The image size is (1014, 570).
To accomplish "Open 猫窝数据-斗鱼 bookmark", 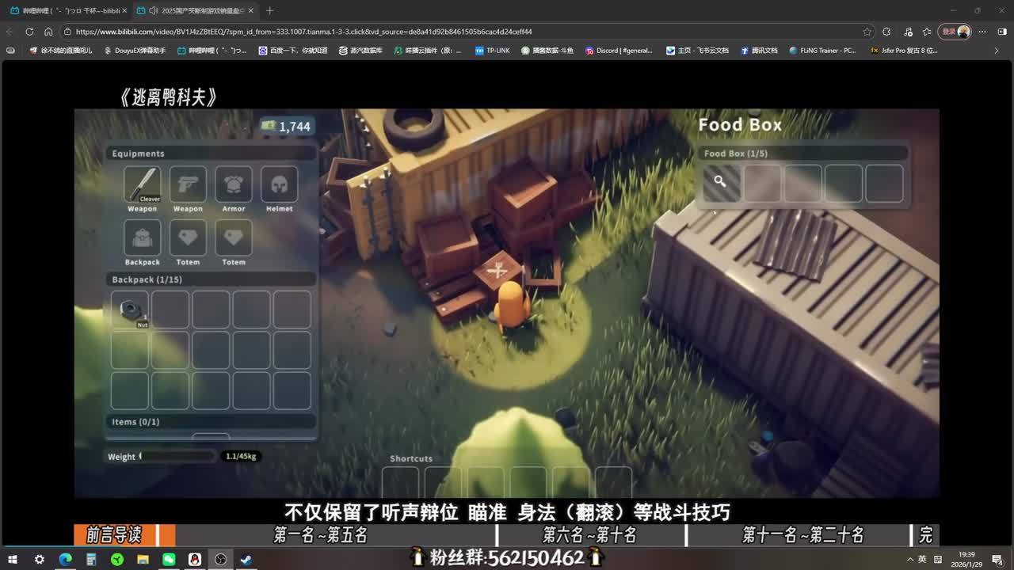I will (x=547, y=51).
